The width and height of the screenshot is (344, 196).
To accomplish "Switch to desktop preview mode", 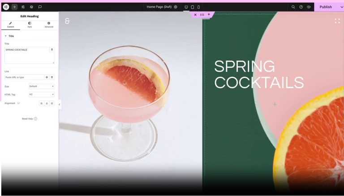I will [x=186, y=7].
